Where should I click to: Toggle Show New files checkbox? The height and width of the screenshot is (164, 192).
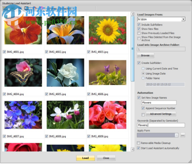pos(139,29)
